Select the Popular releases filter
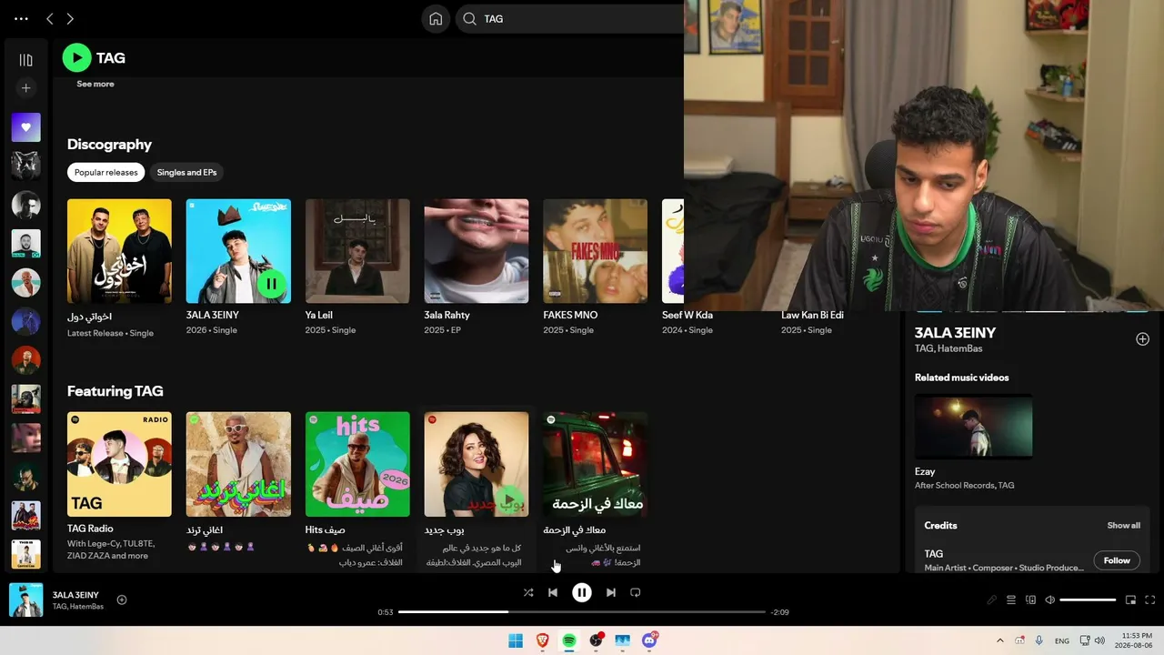The image size is (1164, 655). point(106,172)
